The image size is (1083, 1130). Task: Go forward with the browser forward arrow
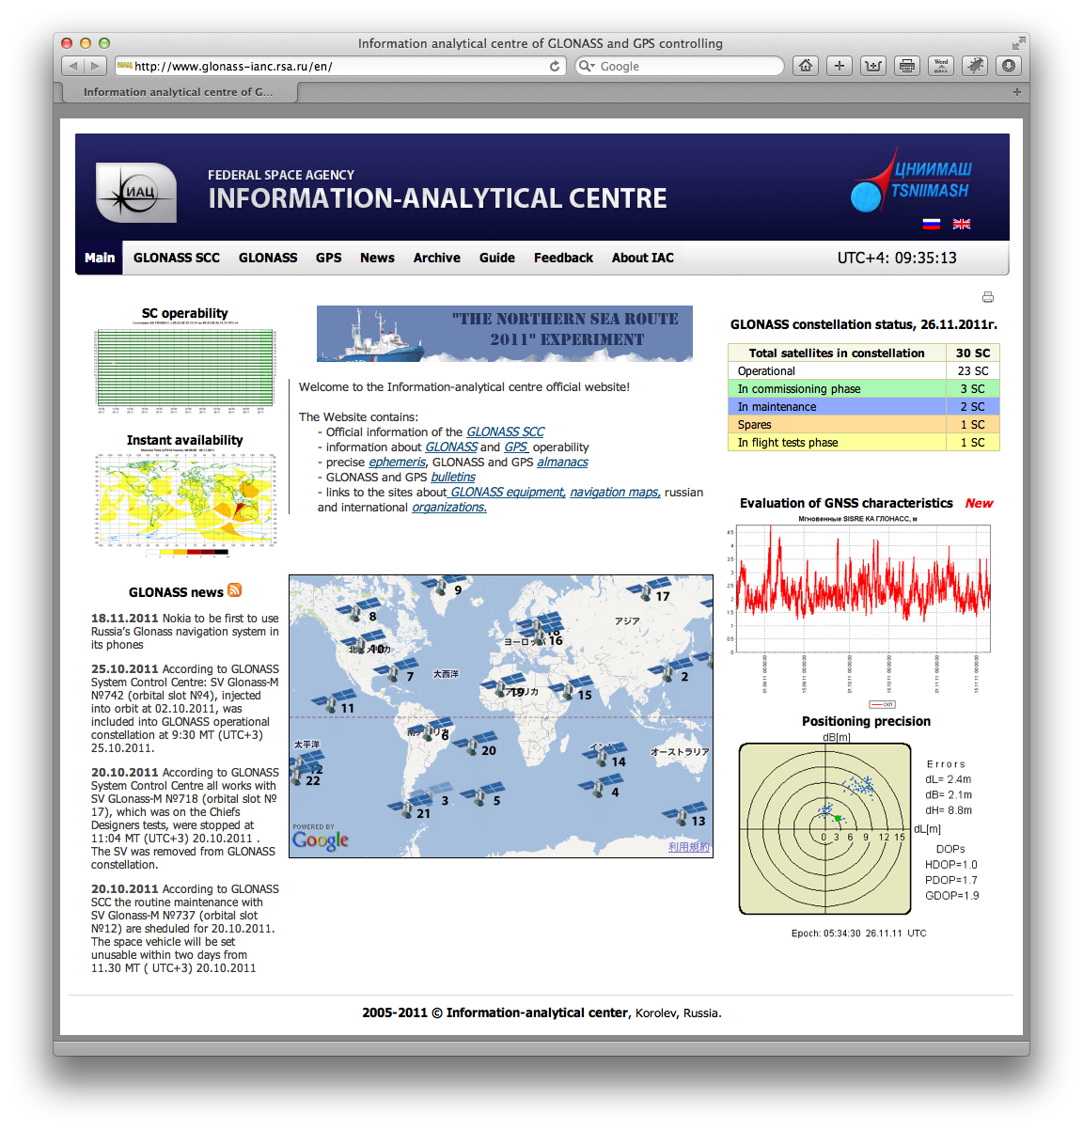[95, 66]
